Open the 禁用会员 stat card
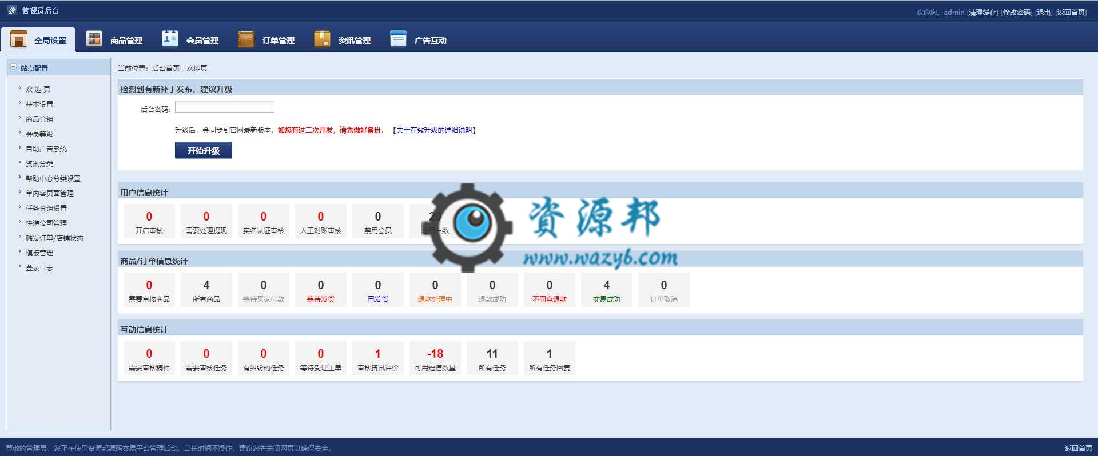Image resolution: width=1098 pixels, height=456 pixels. pos(378,221)
